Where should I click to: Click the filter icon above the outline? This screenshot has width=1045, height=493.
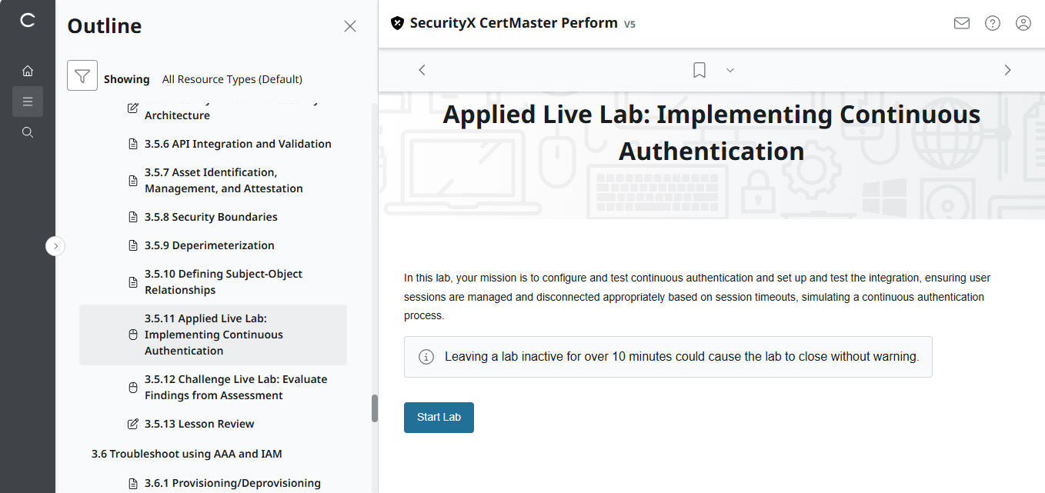tap(82, 75)
